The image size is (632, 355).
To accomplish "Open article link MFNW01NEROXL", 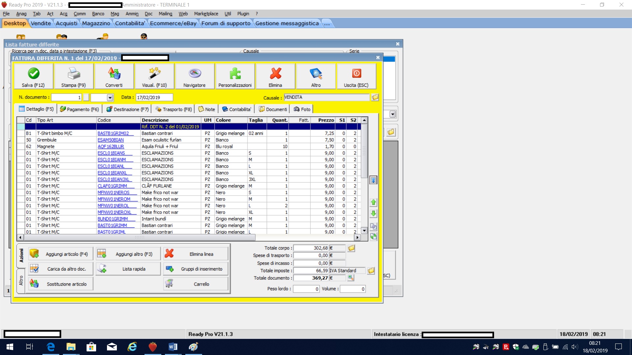I will coord(114,212).
